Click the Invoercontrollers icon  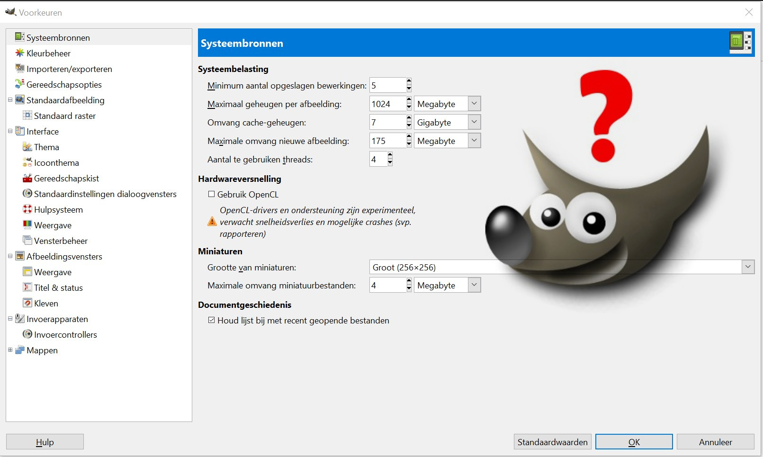tap(27, 334)
